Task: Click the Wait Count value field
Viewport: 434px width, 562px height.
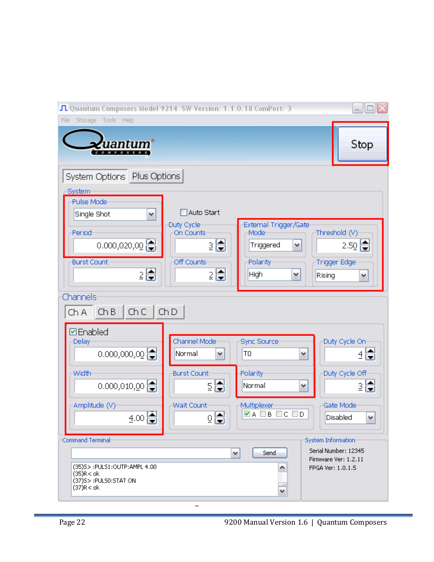Action: (x=194, y=418)
